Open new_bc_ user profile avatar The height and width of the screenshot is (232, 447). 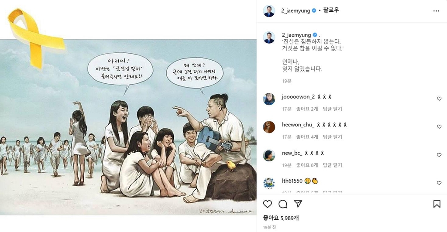point(269,155)
